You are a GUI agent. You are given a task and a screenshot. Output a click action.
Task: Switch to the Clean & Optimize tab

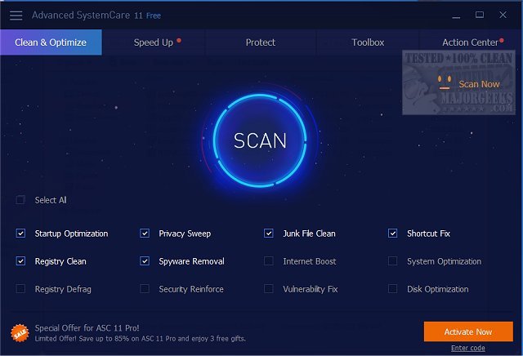(x=51, y=42)
